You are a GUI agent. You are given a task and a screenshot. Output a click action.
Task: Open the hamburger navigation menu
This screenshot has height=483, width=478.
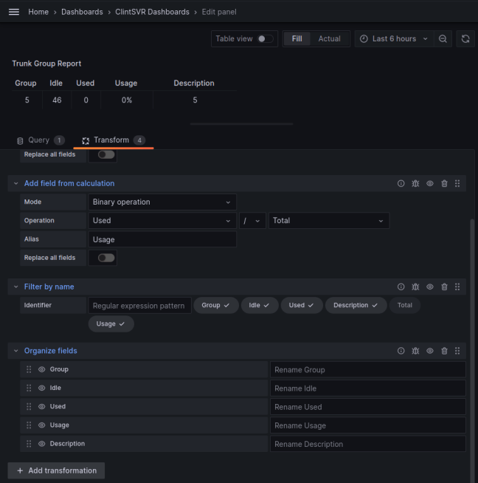(x=13, y=12)
